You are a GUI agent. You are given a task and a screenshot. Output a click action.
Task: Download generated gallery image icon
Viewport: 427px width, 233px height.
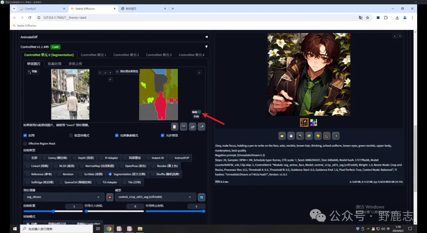pyautogui.click(x=395, y=36)
